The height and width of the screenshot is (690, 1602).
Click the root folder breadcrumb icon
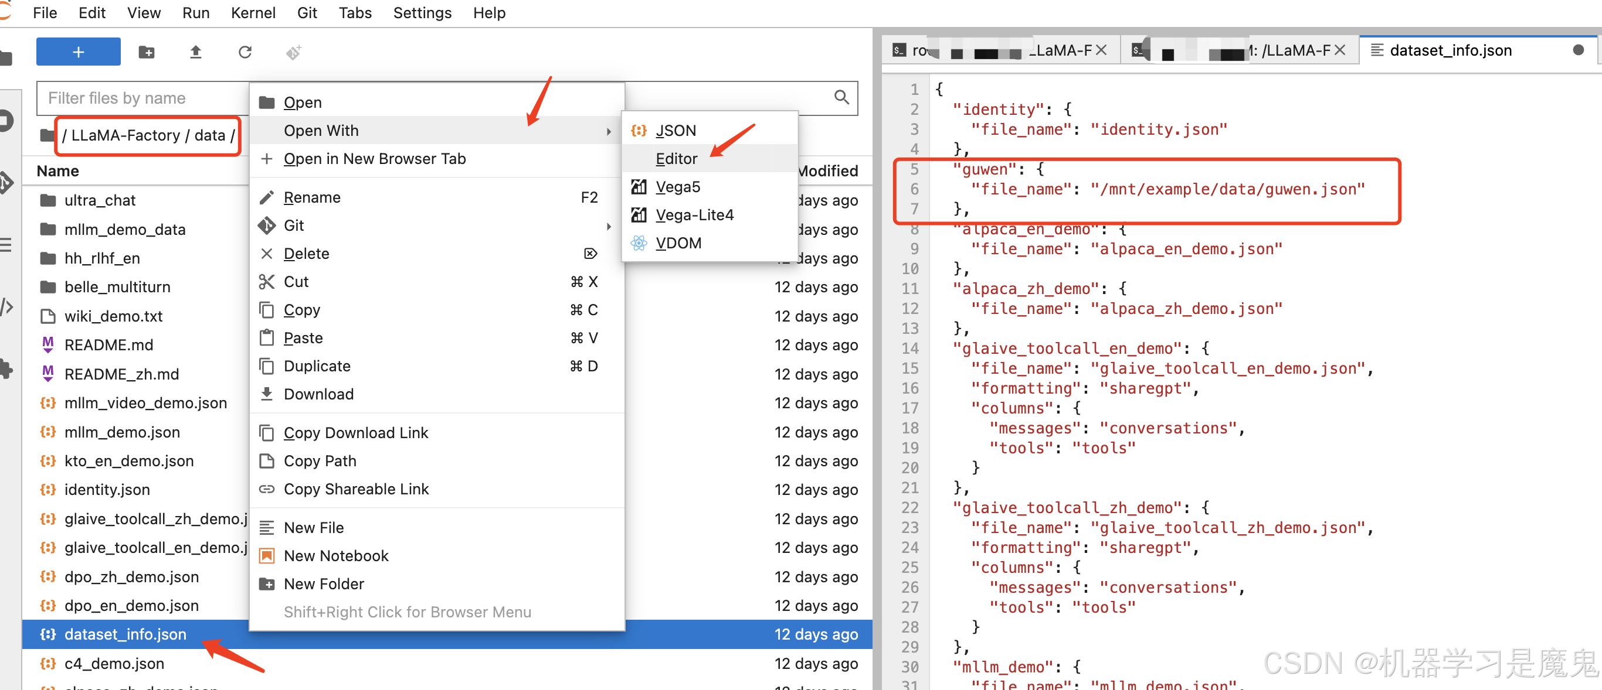pos(47,135)
